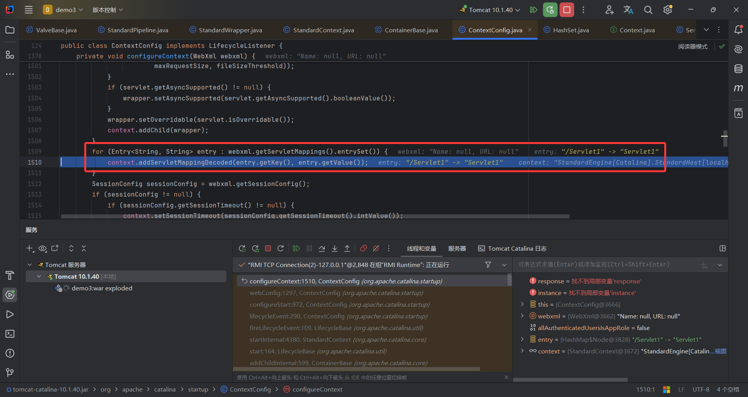The height and width of the screenshot is (397, 748).
Task: Toggle reader mode (阅读器模式) in editor
Action: point(693,47)
